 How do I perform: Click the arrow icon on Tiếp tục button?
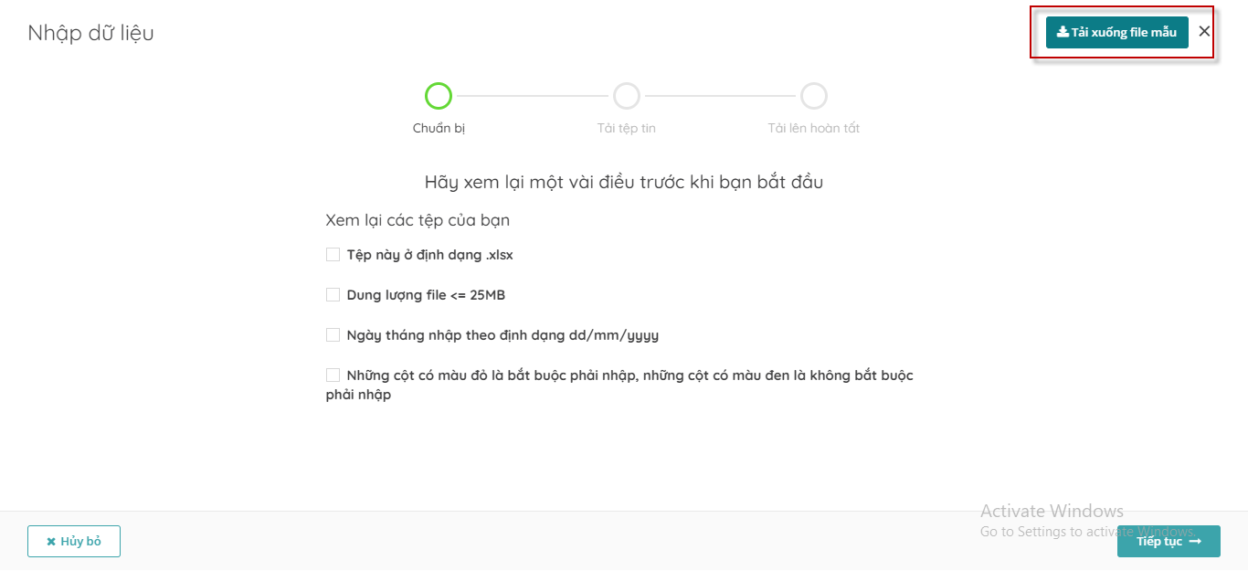(1195, 542)
